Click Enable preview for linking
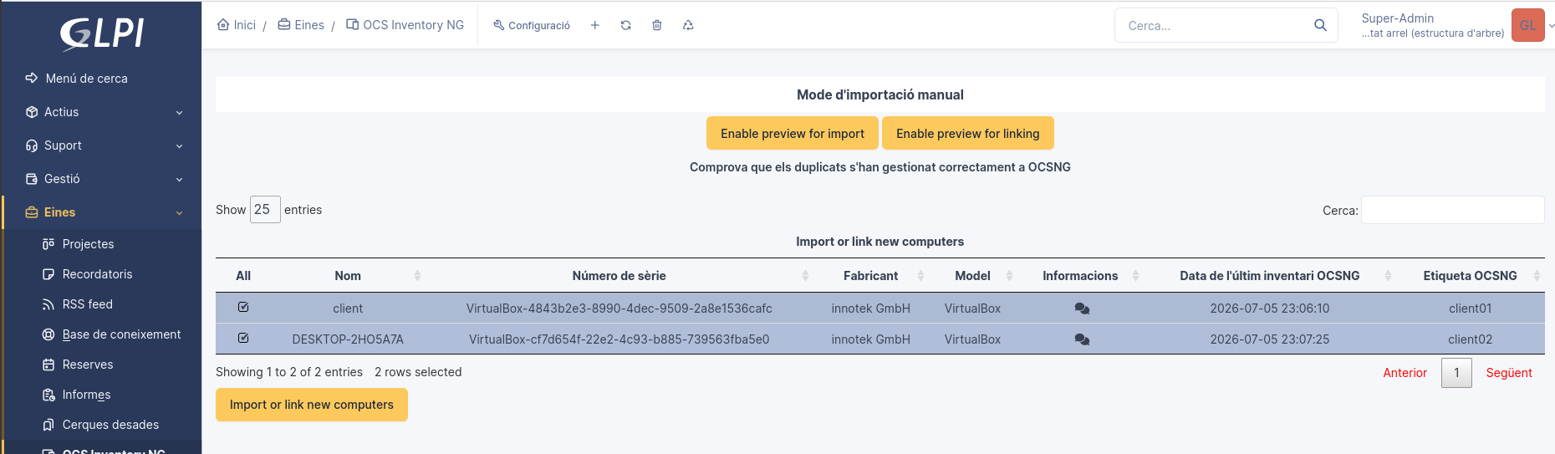Viewport: 1555px width, 454px height. coord(968,133)
